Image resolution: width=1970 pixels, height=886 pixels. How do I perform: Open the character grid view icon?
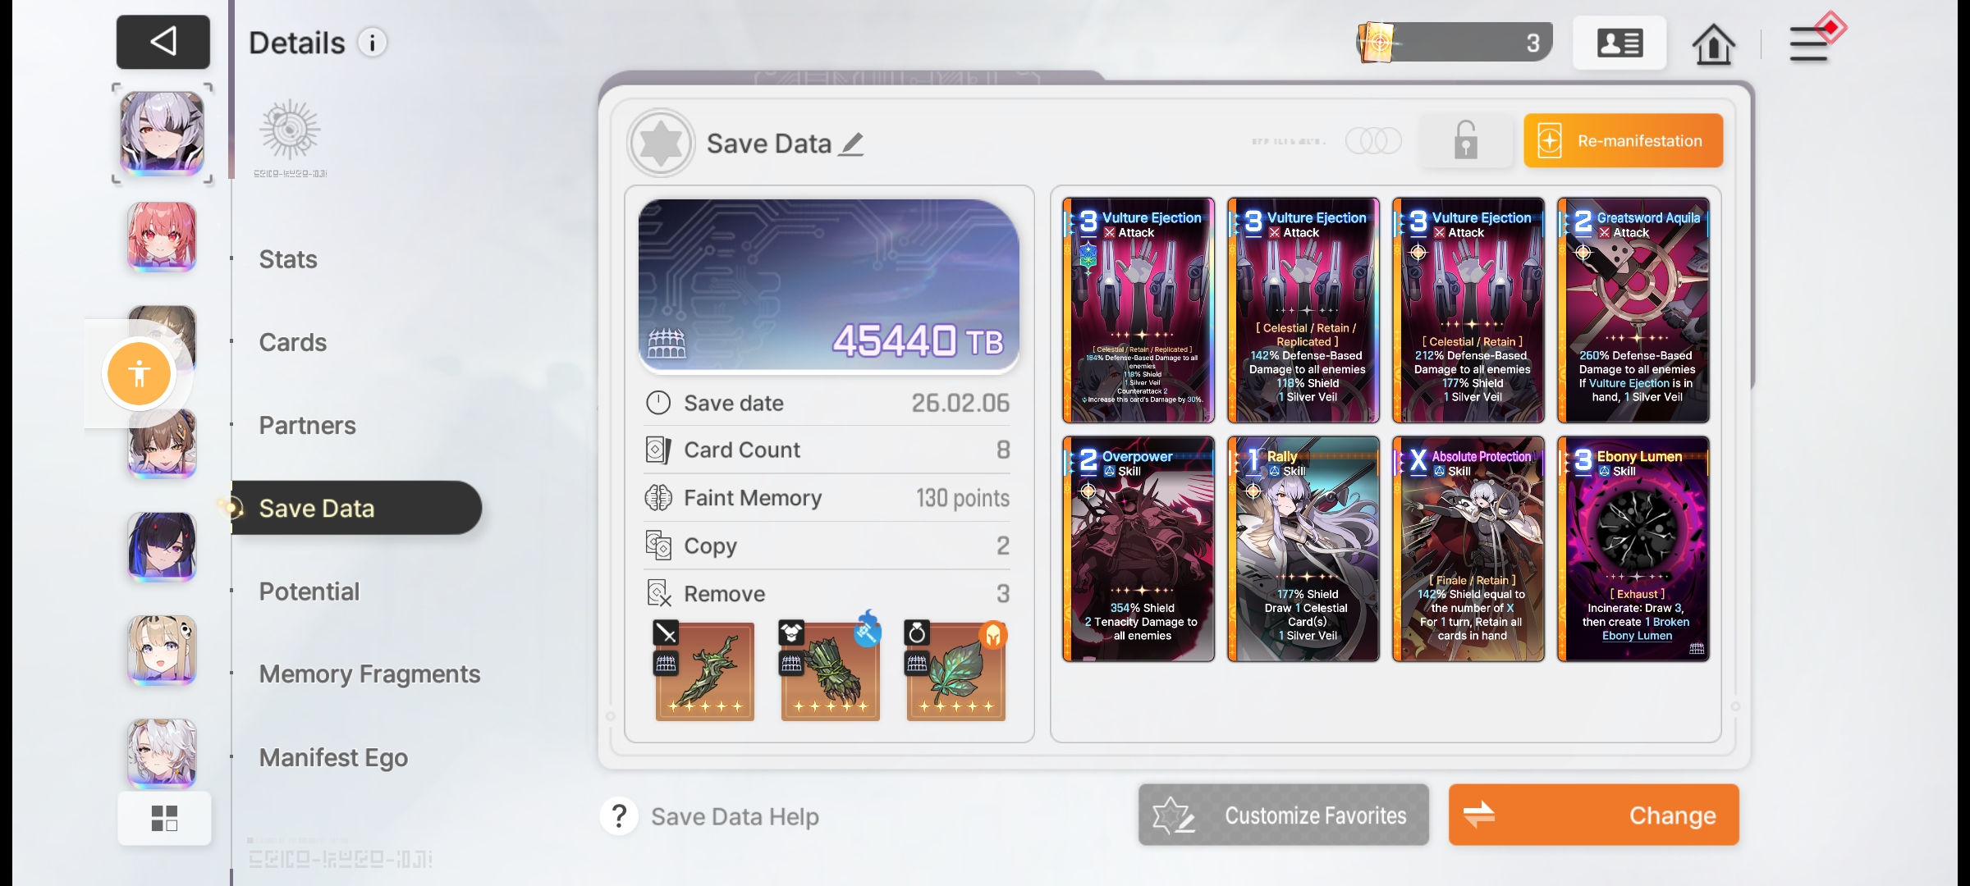pos(164,818)
